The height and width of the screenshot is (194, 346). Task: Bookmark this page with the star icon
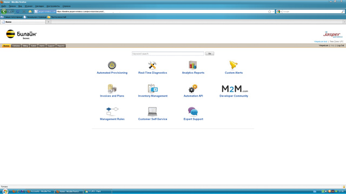(269, 11)
